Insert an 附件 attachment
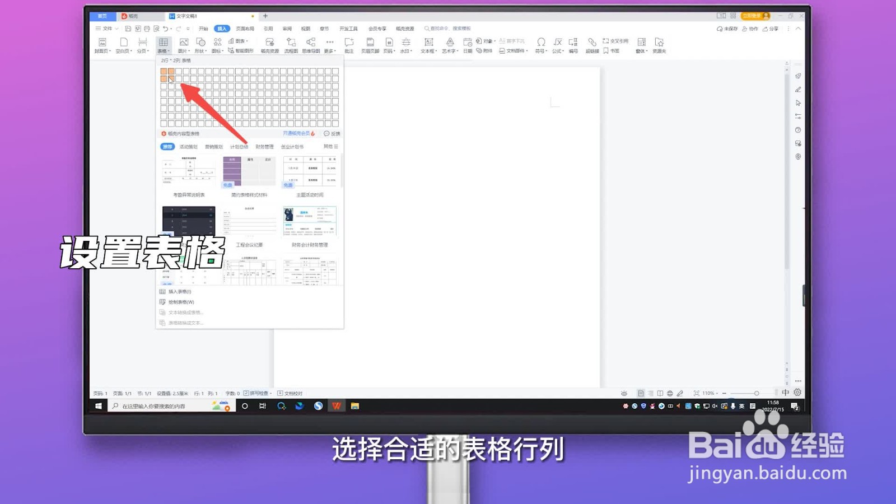 point(484,50)
